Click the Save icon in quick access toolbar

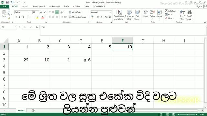[x=7, y=2]
